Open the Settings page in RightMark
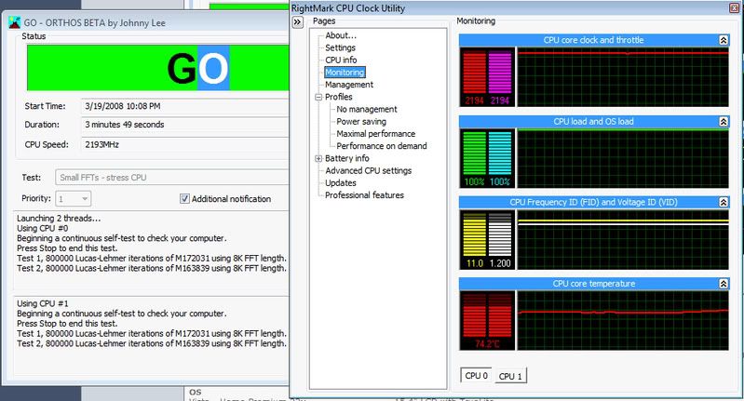 340,47
